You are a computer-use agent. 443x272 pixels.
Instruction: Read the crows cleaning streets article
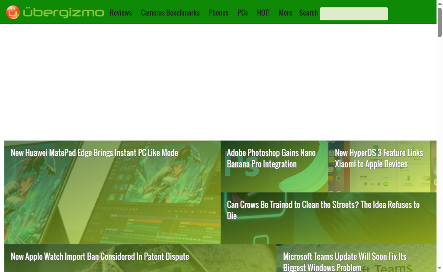(x=323, y=210)
